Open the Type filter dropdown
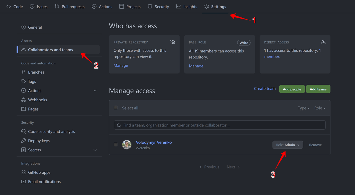Viewport: 355px width, 195px height. (304, 108)
